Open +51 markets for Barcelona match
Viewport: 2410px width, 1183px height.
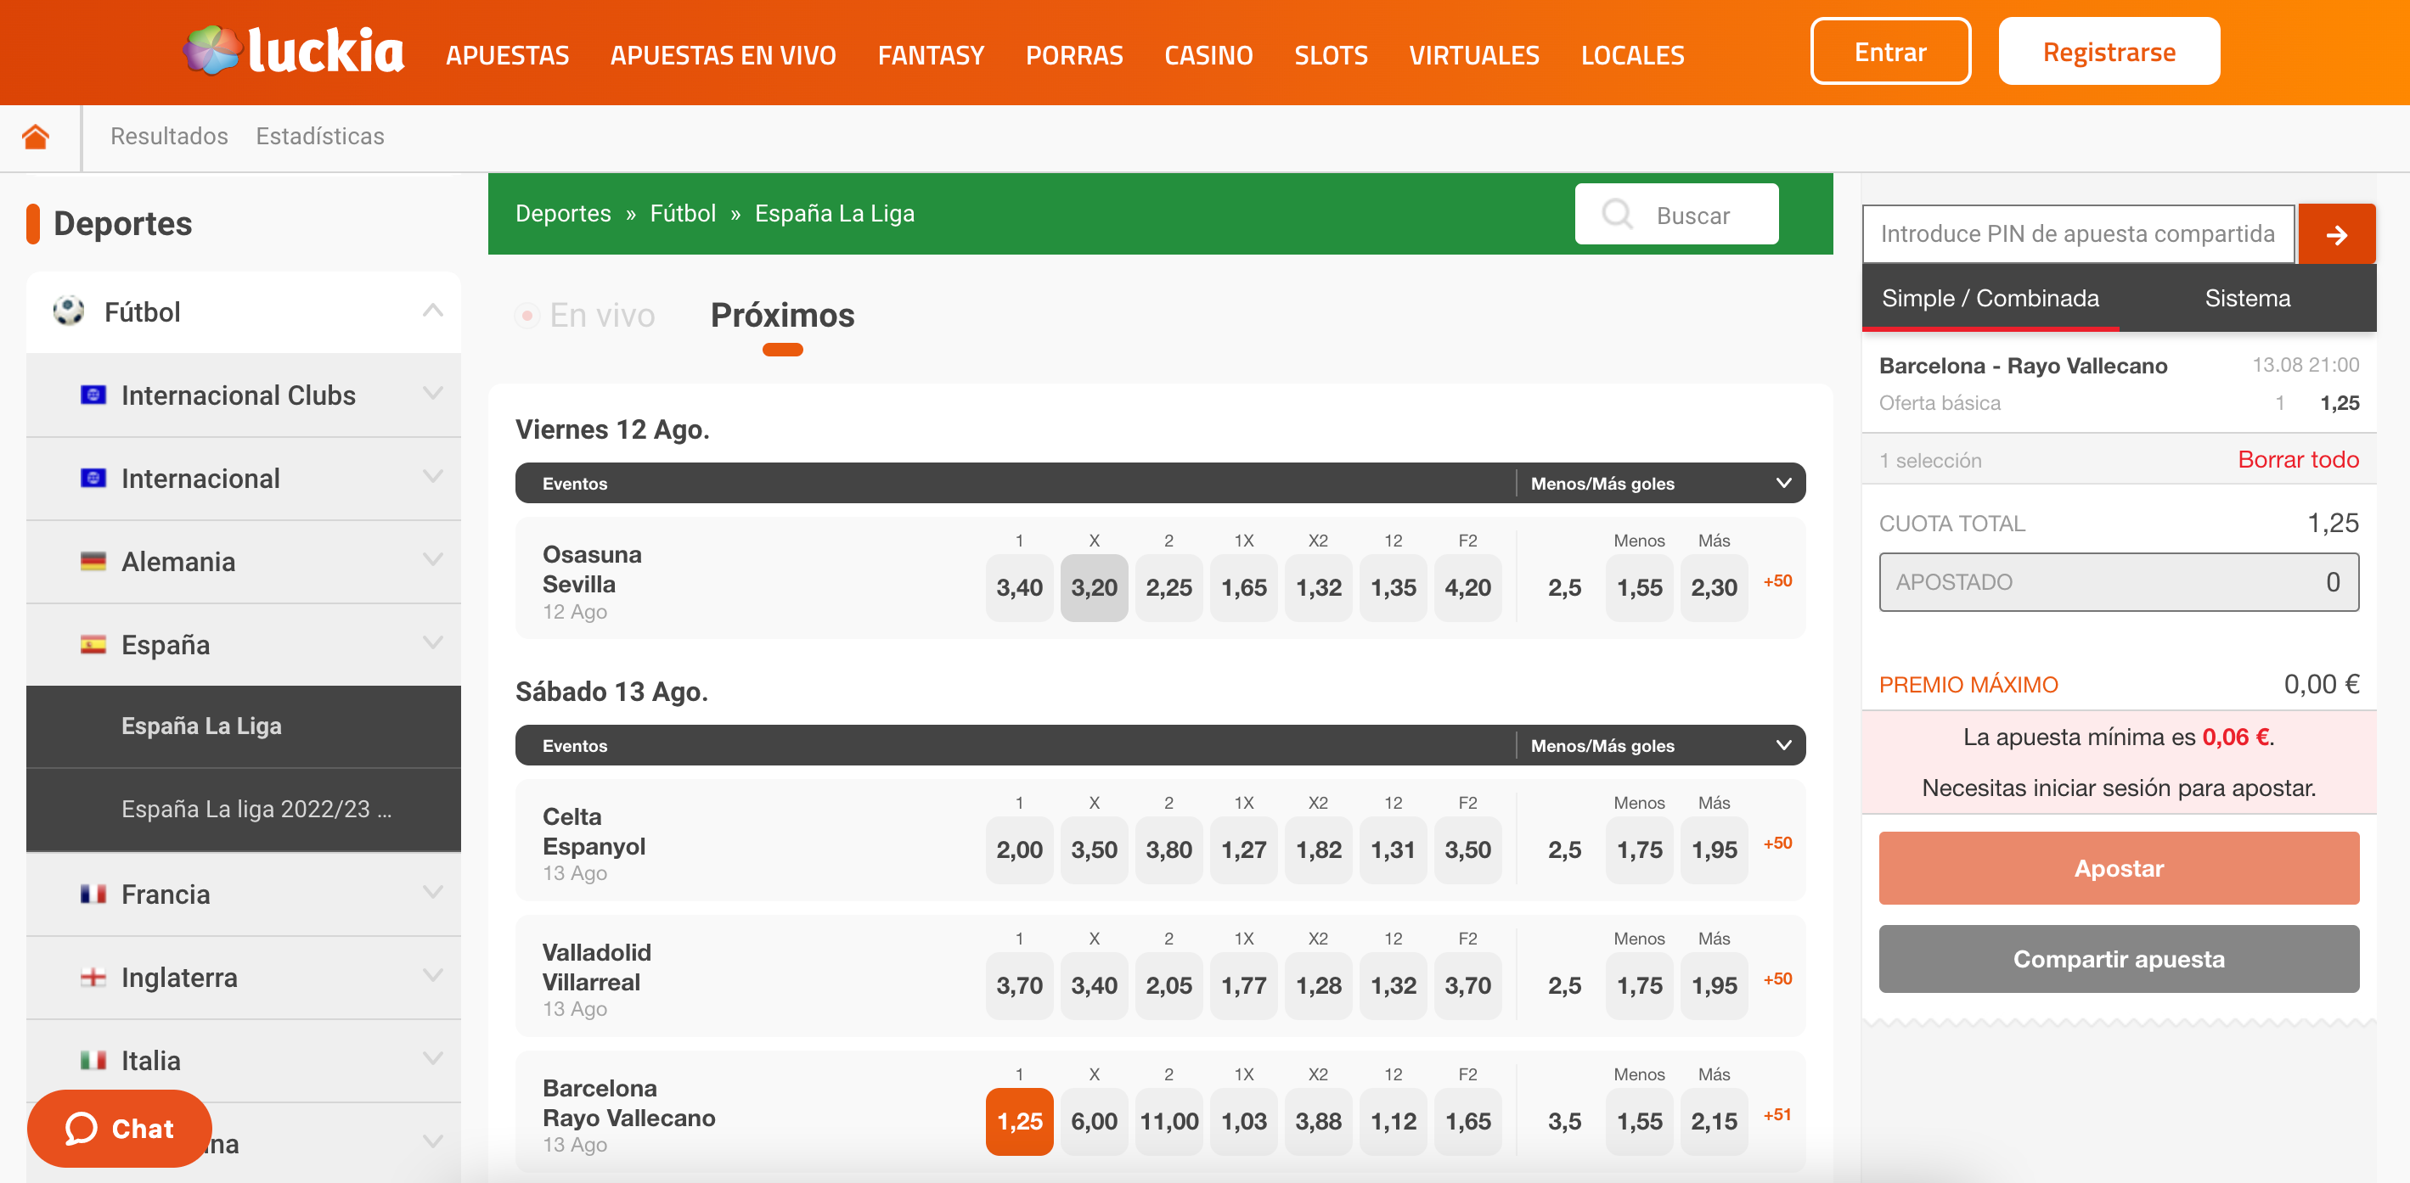pyautogui.click(x=1777, y=1115)
